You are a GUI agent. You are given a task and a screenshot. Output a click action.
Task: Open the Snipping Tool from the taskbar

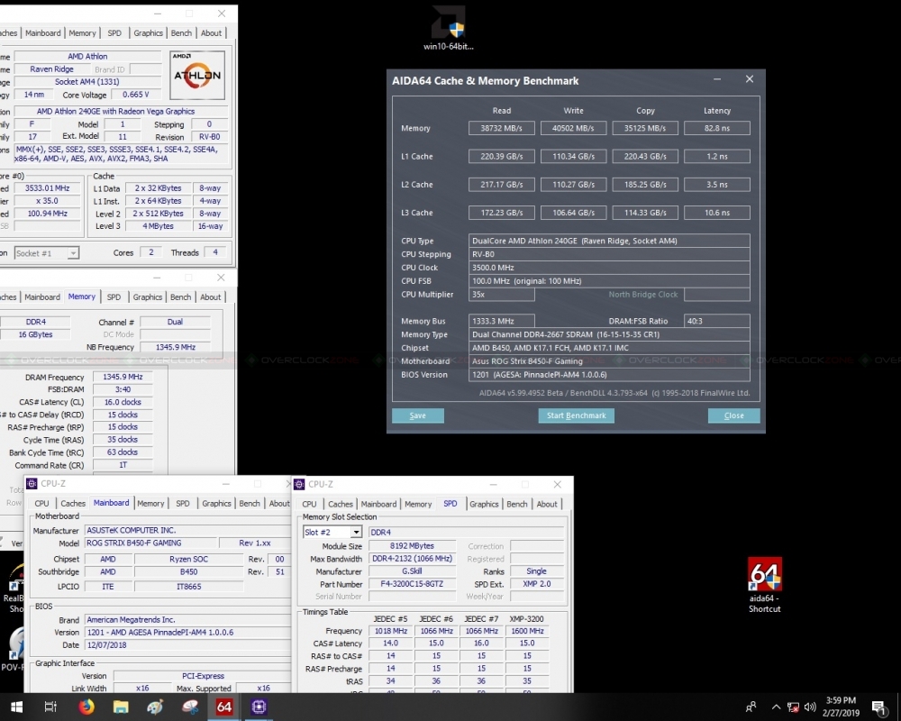(189, 707)
